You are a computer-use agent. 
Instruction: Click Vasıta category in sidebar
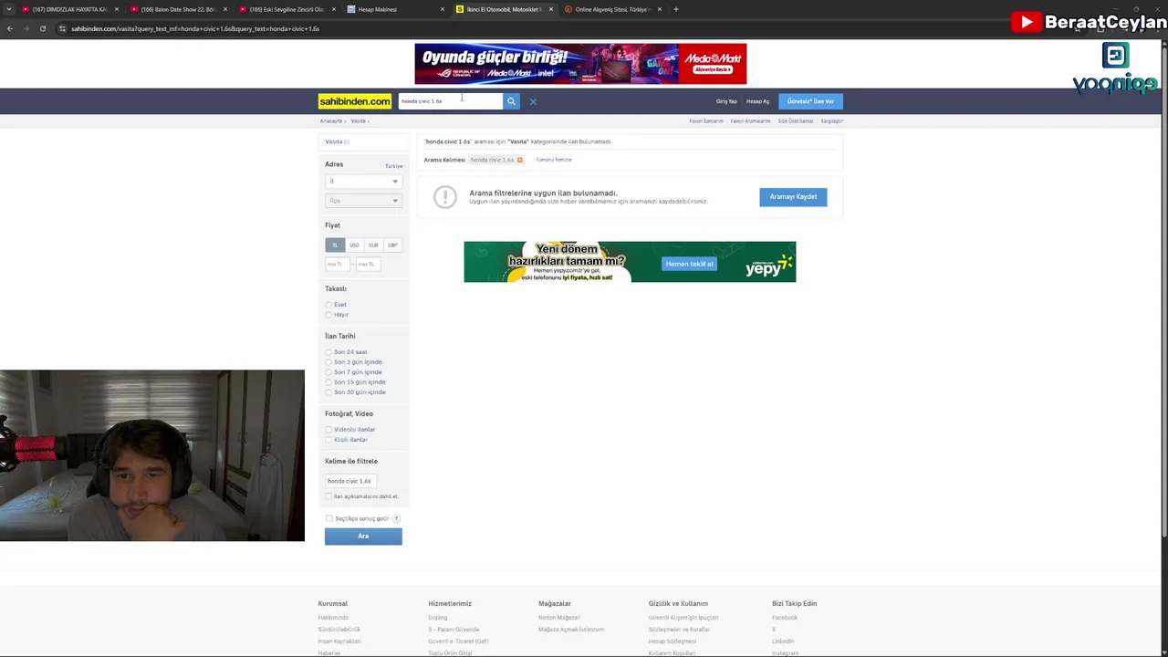pyautogui.click(x=334, y=141)
